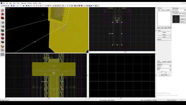Click the Hide Selected Objects icon
The height and width of the screenshot is (105, 186).
coord(34,6)
